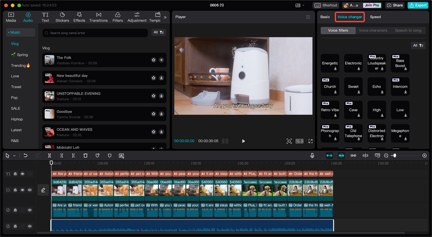Favorite the song New beautiful day
This screenshot has width=432, height=237.
[x=154, y=78]
